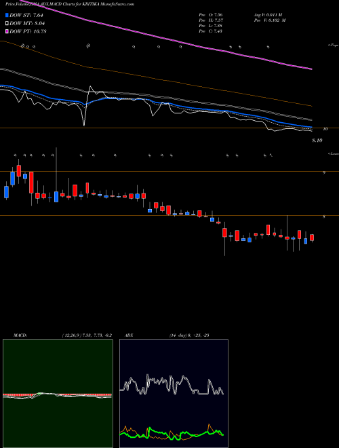Select the 'DOW PT: 10.78' legend label
This screenshot has width=339, height=448.
(x=28, y=31)
